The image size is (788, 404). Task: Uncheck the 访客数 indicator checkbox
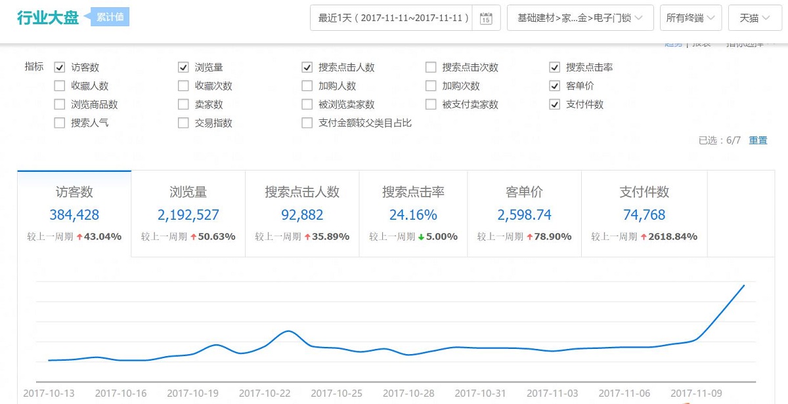click(60, 68)
